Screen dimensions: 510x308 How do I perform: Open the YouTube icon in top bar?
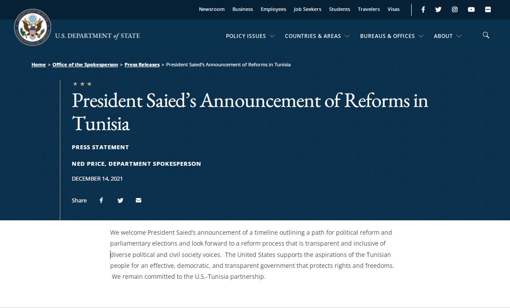pos(471,10)
